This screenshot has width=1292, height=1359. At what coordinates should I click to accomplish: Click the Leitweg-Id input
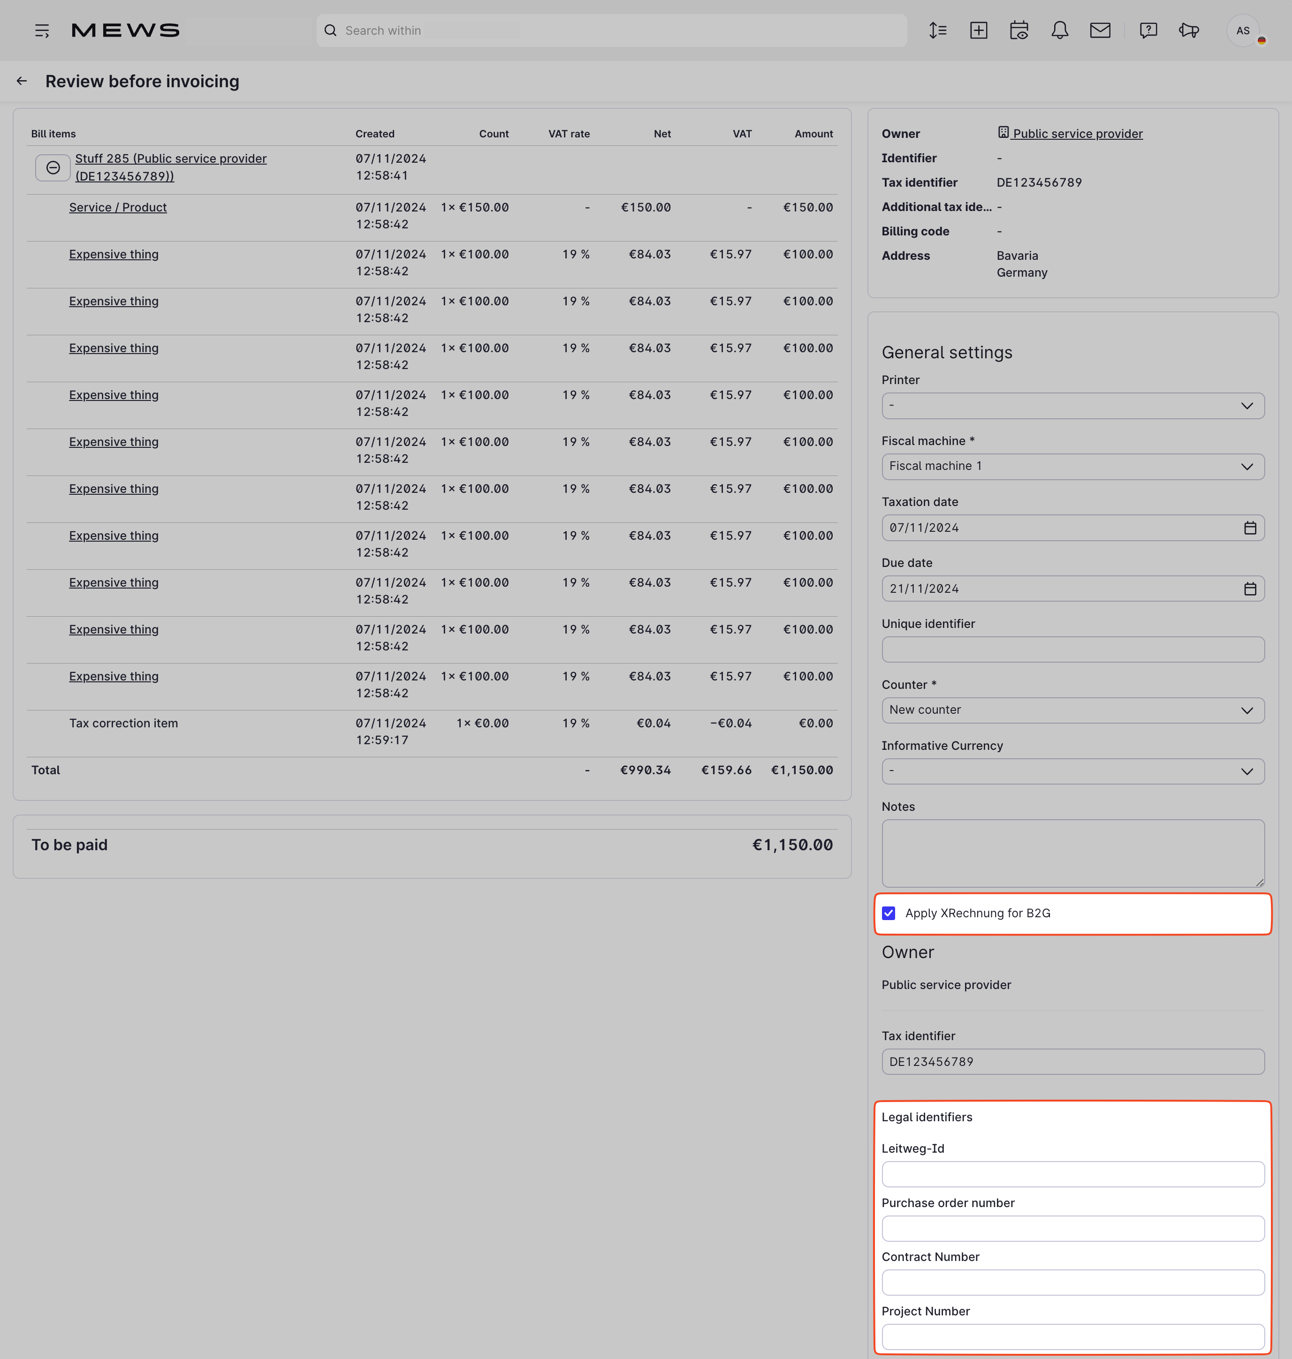click(1073, 1175)
